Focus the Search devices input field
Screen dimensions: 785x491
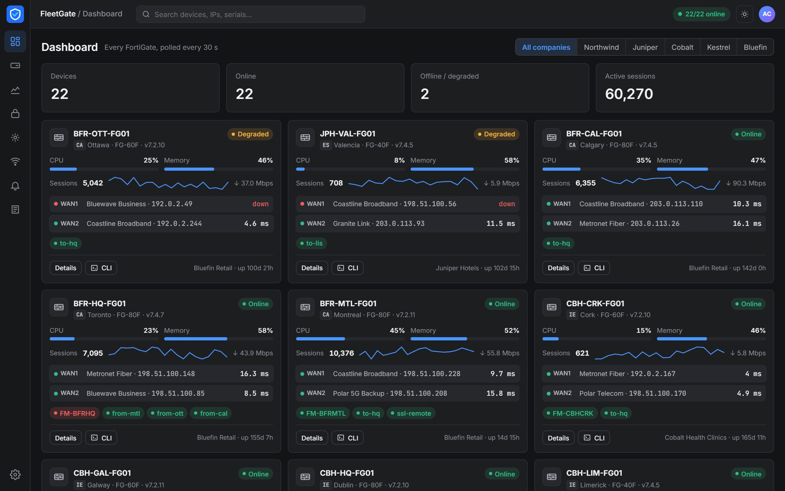point(250,14)
